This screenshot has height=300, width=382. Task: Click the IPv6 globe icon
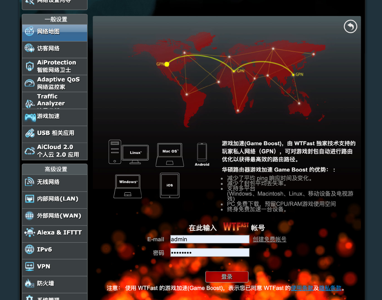click(x=29, y=249)
